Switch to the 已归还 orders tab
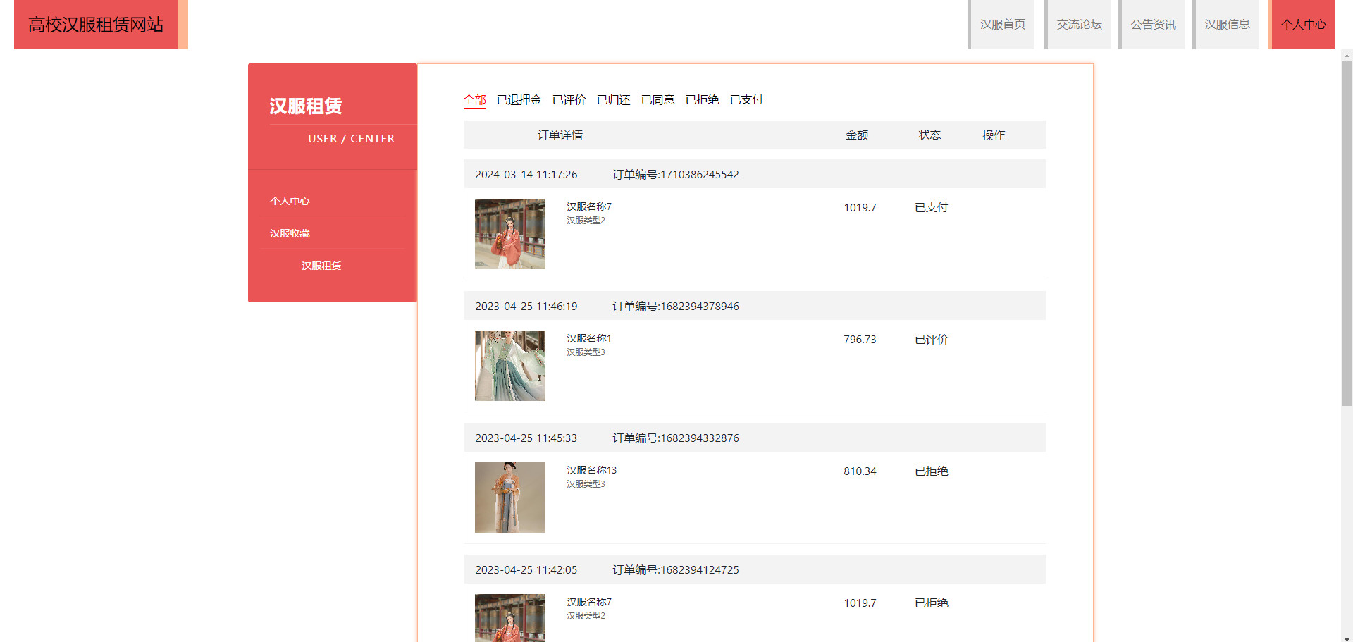 click(x=613, y=100)
